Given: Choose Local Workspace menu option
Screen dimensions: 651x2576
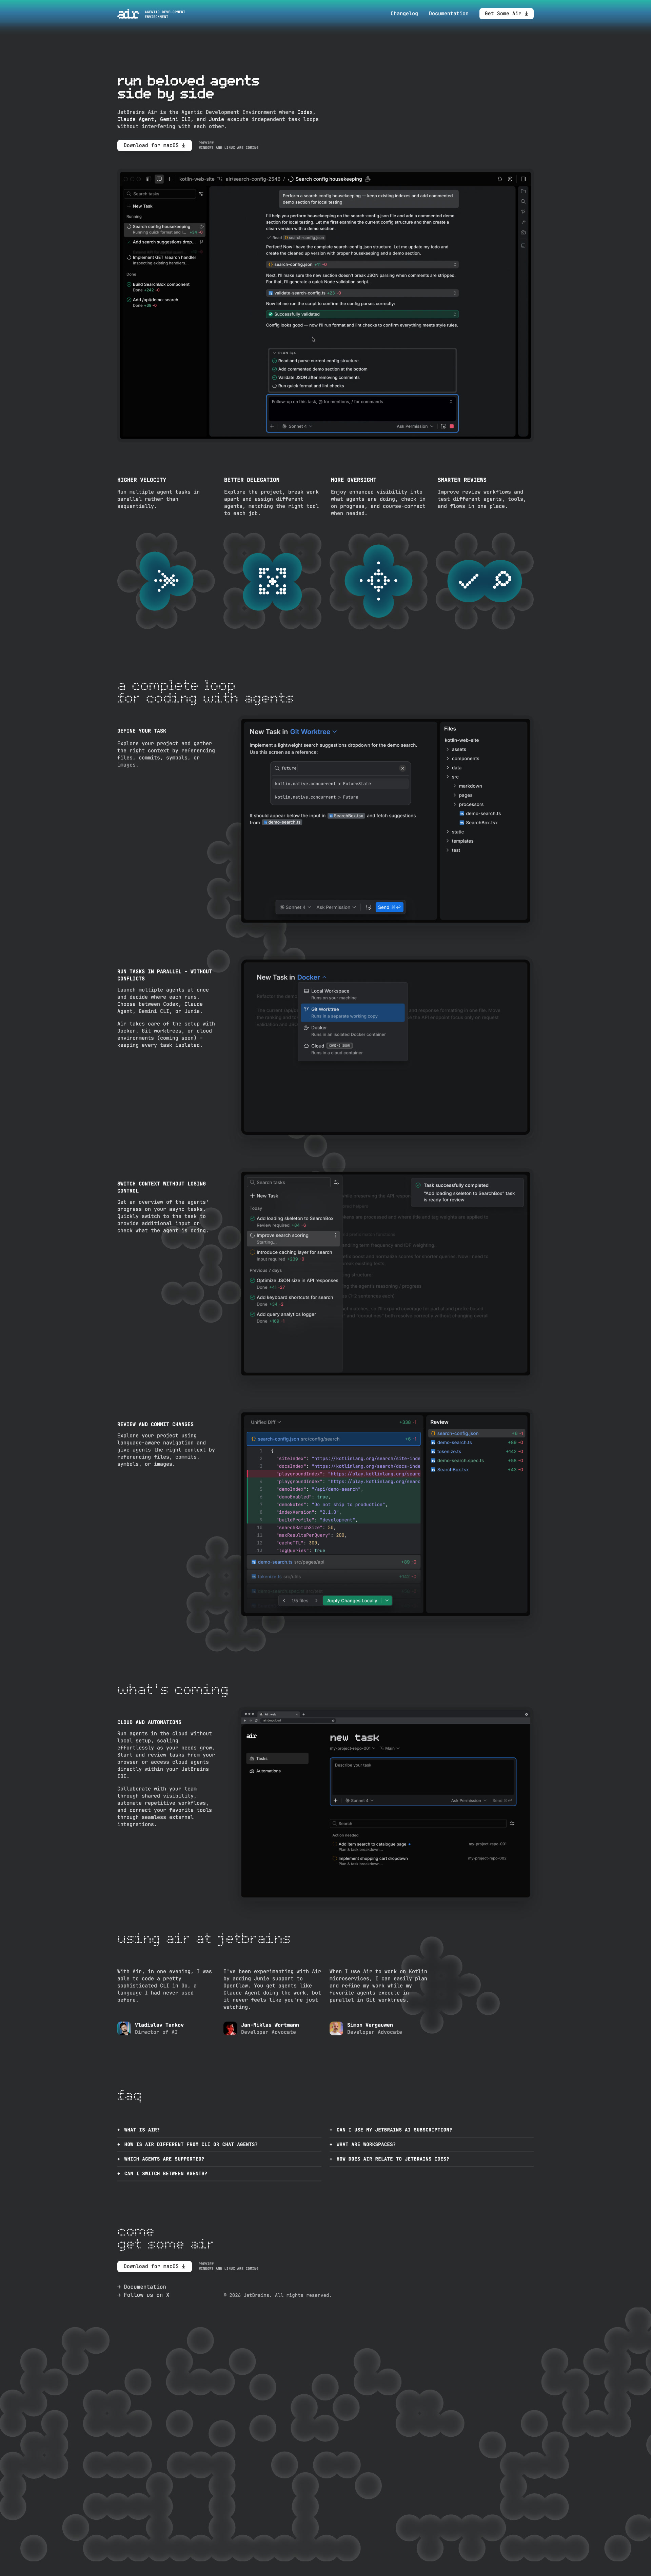Looking at the screenshot, I should point(352,994).
